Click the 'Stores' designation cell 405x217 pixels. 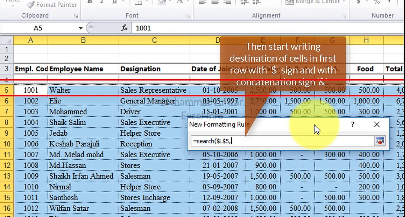(154, 165)
